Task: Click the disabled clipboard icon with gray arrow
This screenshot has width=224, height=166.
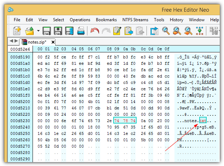Action: (x=140, y=31)
